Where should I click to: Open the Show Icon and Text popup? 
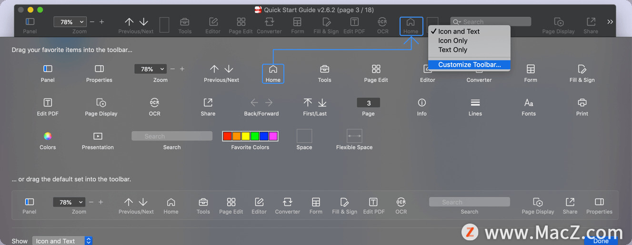click(x=62, y=241)
